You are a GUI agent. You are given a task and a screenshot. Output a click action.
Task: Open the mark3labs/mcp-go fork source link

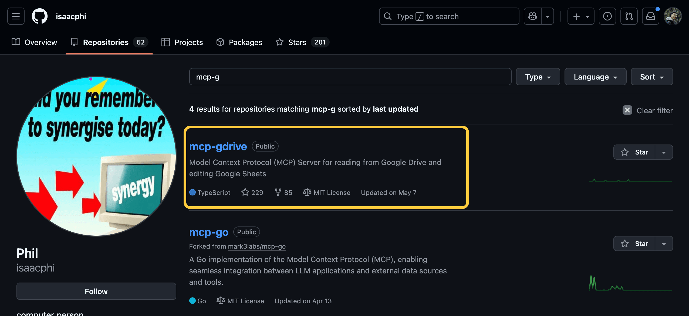[256, 246]
